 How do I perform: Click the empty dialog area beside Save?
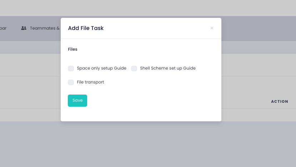(150, 101)
